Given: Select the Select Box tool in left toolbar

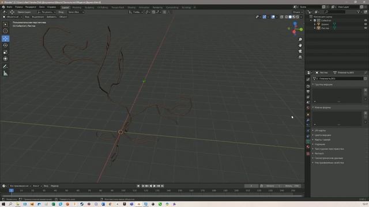Looking at the screenshot, I should point(5,24).
